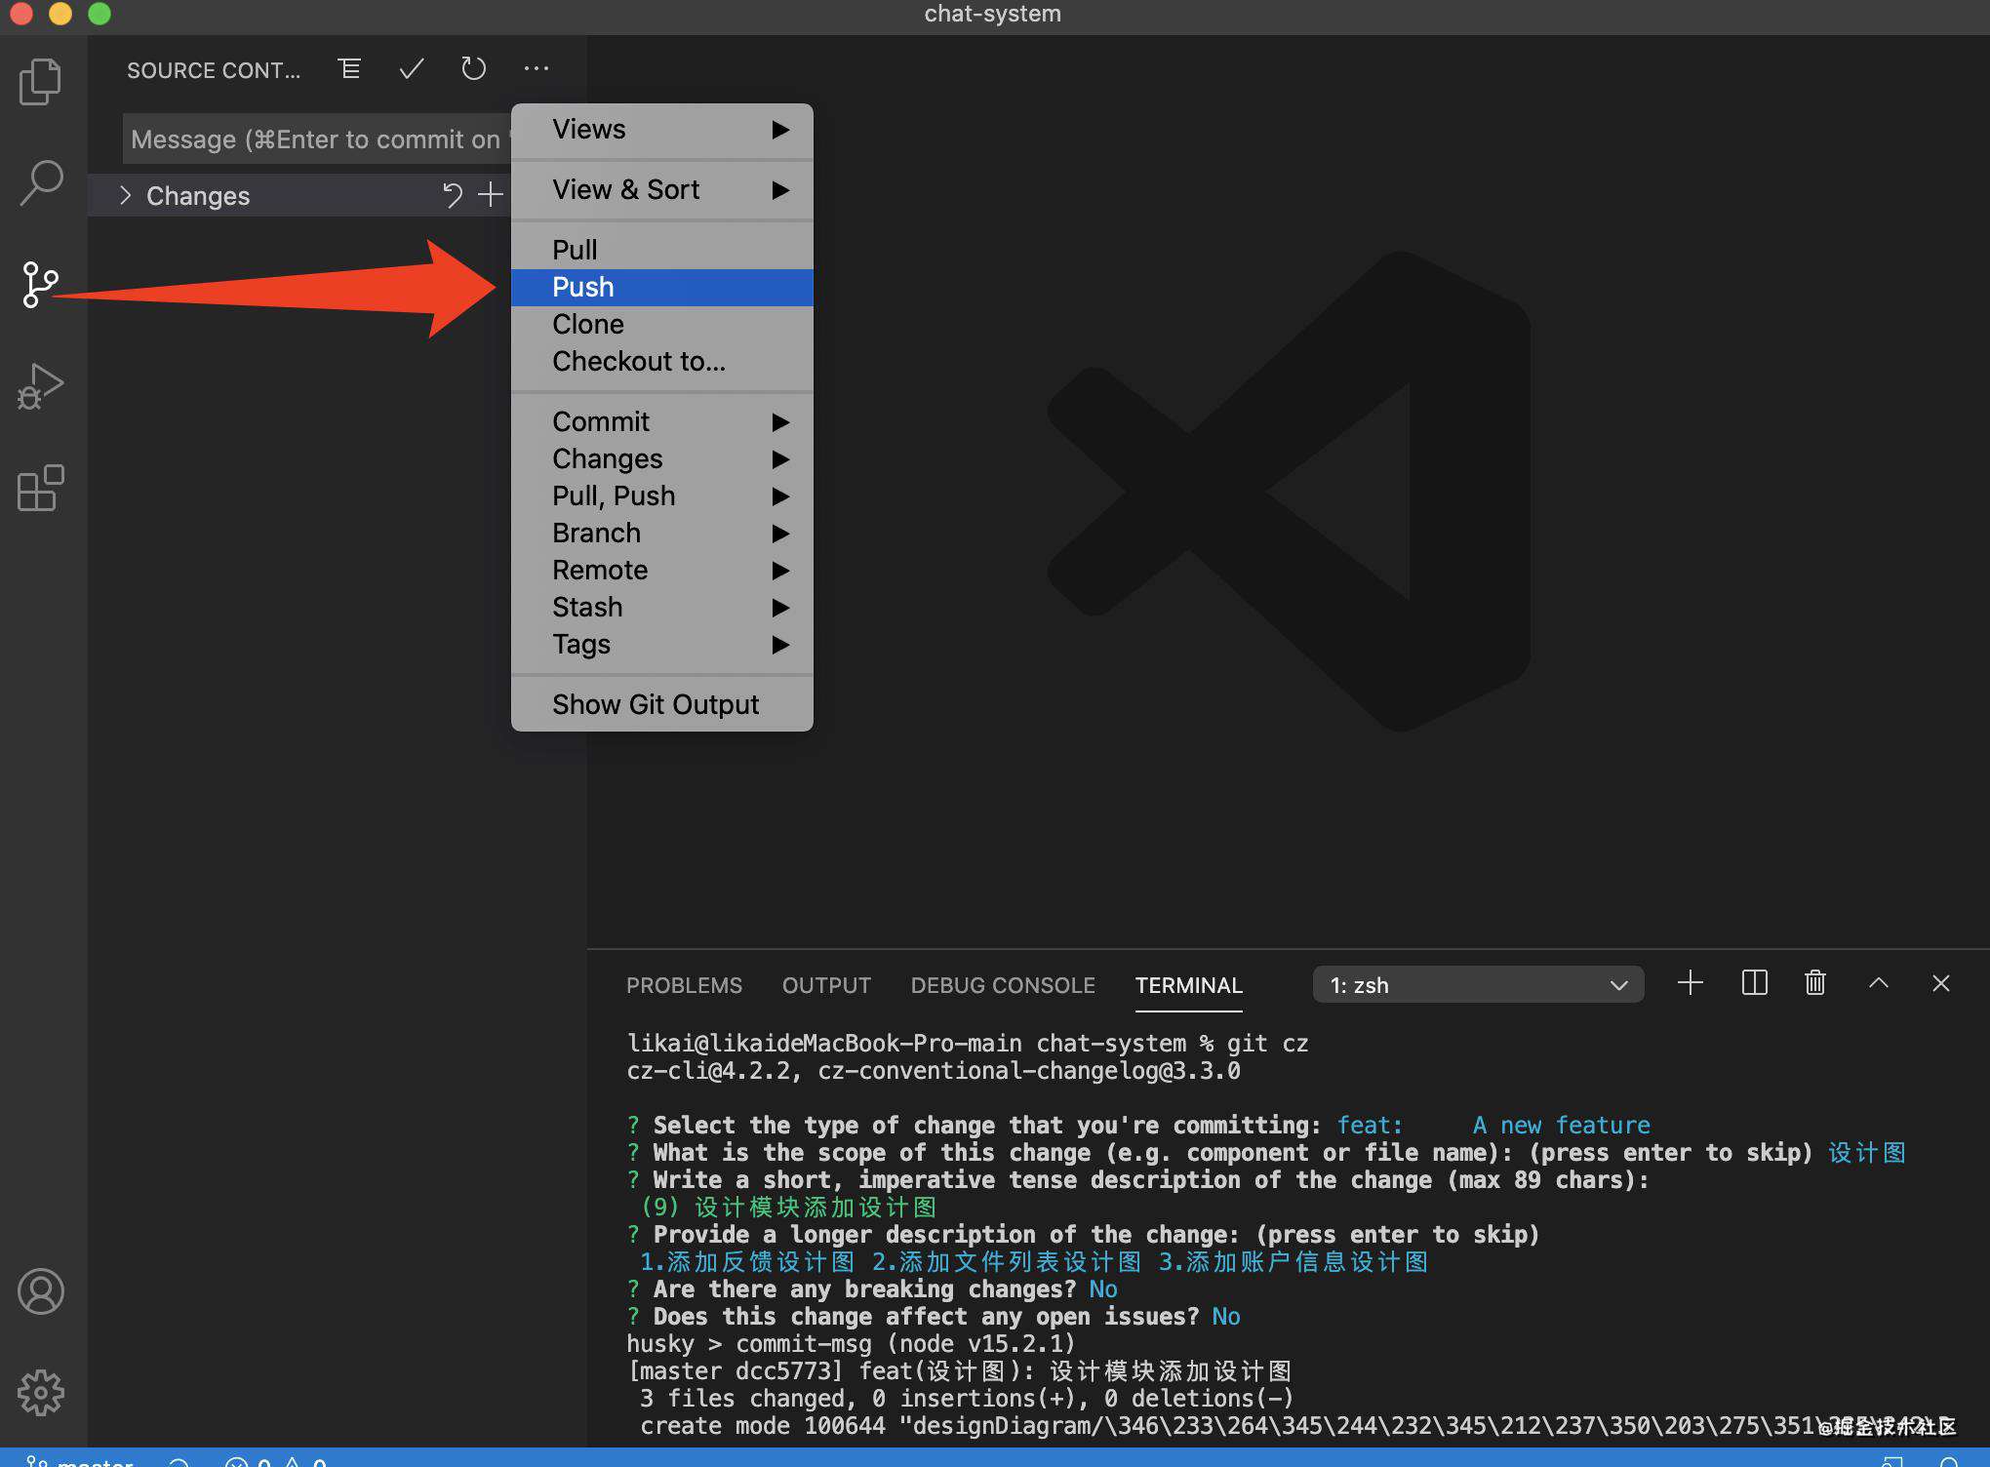Expand the Commit submenu
The height and width of the screenshot is (1467, 1990).
(661, 422)
